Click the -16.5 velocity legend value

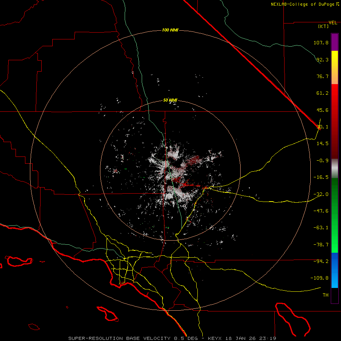(x=321, y=177)
